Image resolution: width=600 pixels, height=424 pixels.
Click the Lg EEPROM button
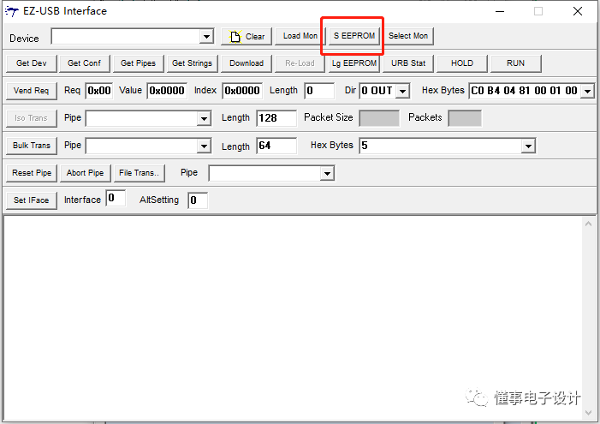click(x=354, y=63)
